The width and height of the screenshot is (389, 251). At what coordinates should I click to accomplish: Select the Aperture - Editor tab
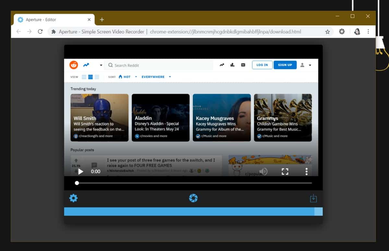point(54,19)
